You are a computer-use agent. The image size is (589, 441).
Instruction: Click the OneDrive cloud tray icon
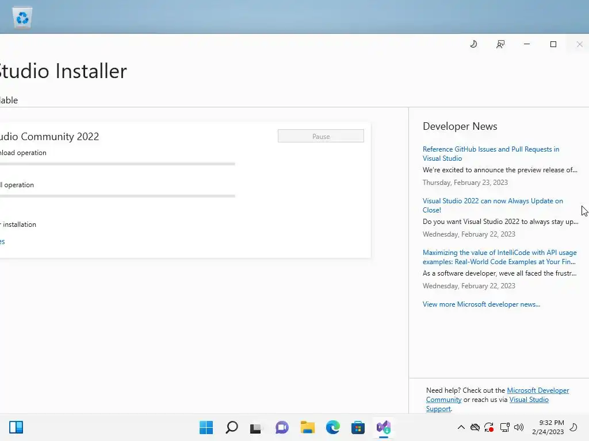coord(475,427)
